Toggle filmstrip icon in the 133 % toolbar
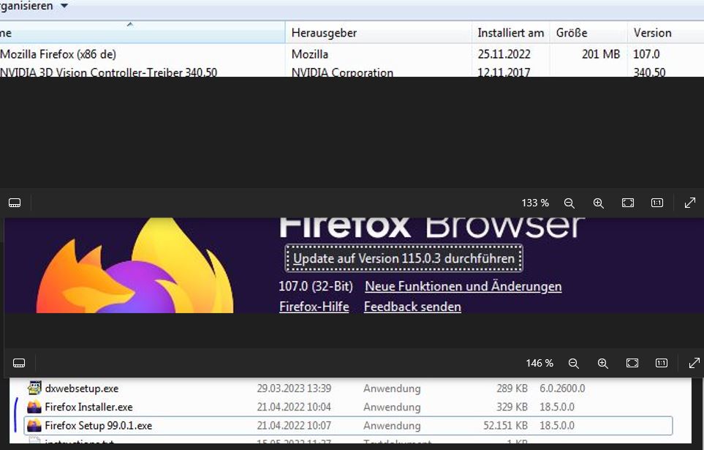 (x=15, y=203)
